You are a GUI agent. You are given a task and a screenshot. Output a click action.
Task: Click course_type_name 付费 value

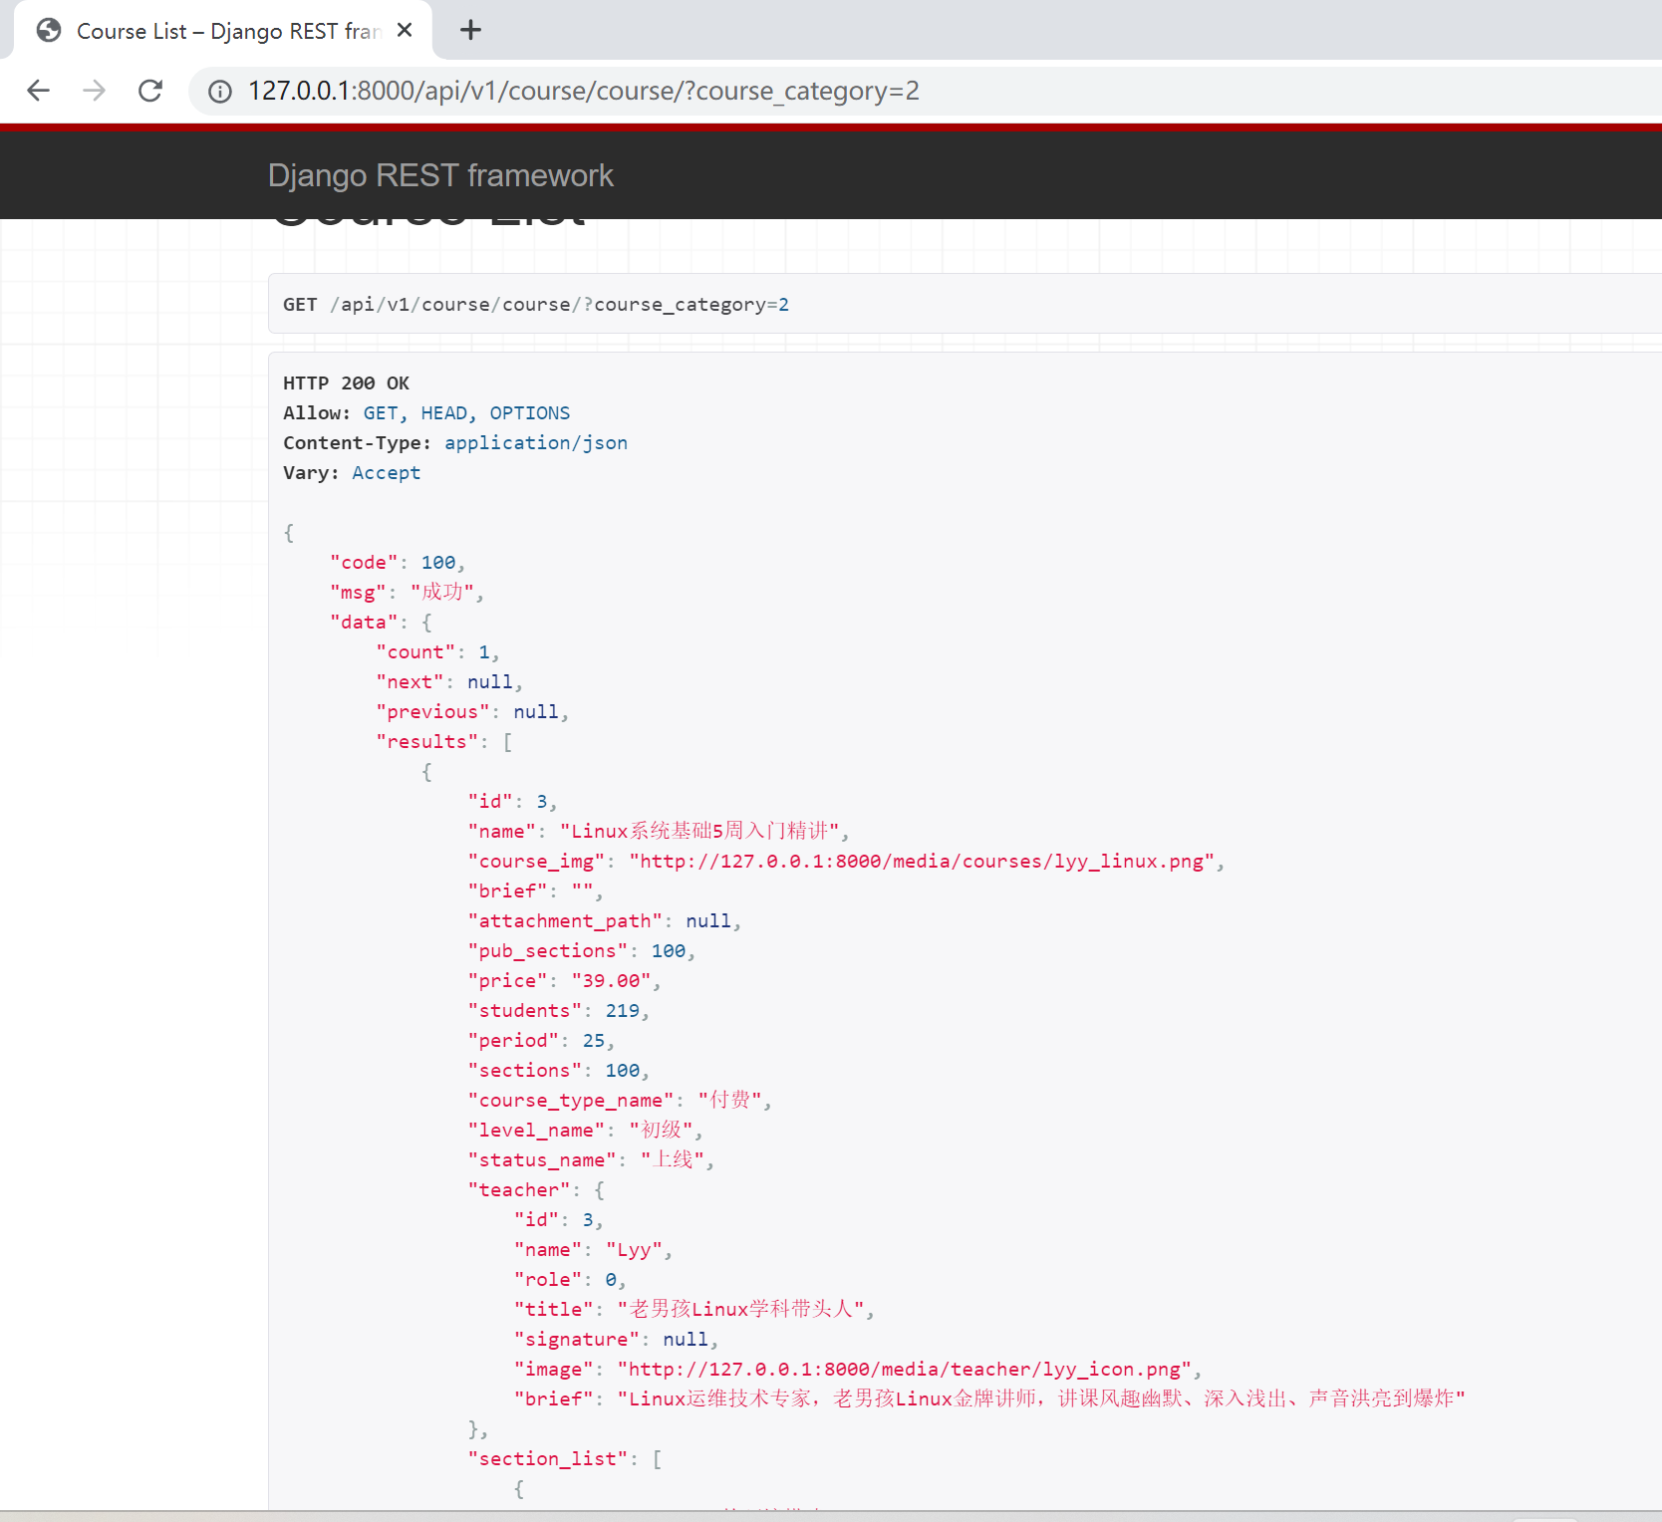730,1100
